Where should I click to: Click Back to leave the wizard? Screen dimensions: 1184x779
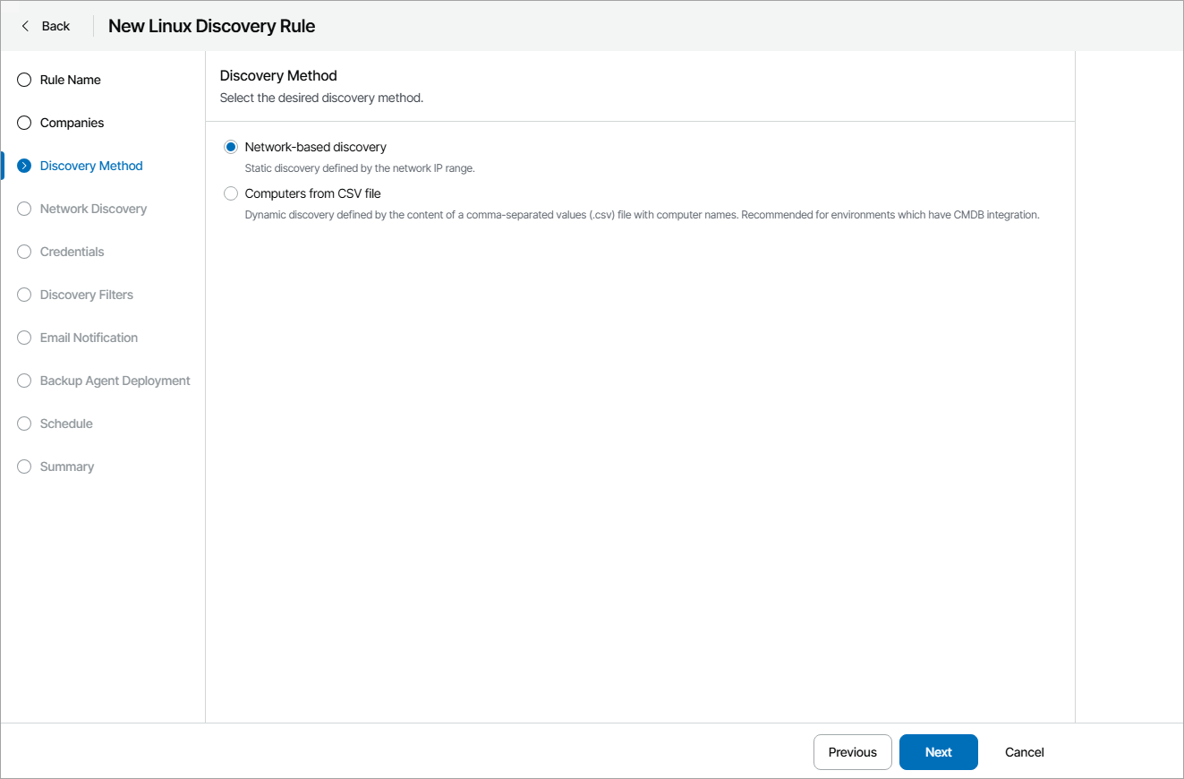(52, 26)
